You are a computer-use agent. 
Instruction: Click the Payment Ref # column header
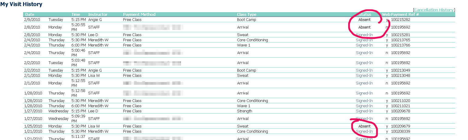[x=405, y=15]
